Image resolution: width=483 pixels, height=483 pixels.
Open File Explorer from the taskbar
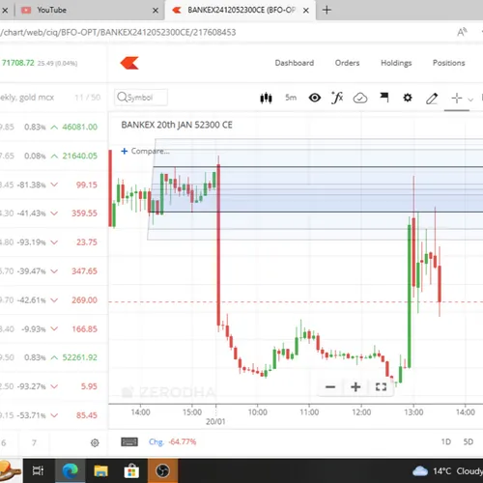100,471
